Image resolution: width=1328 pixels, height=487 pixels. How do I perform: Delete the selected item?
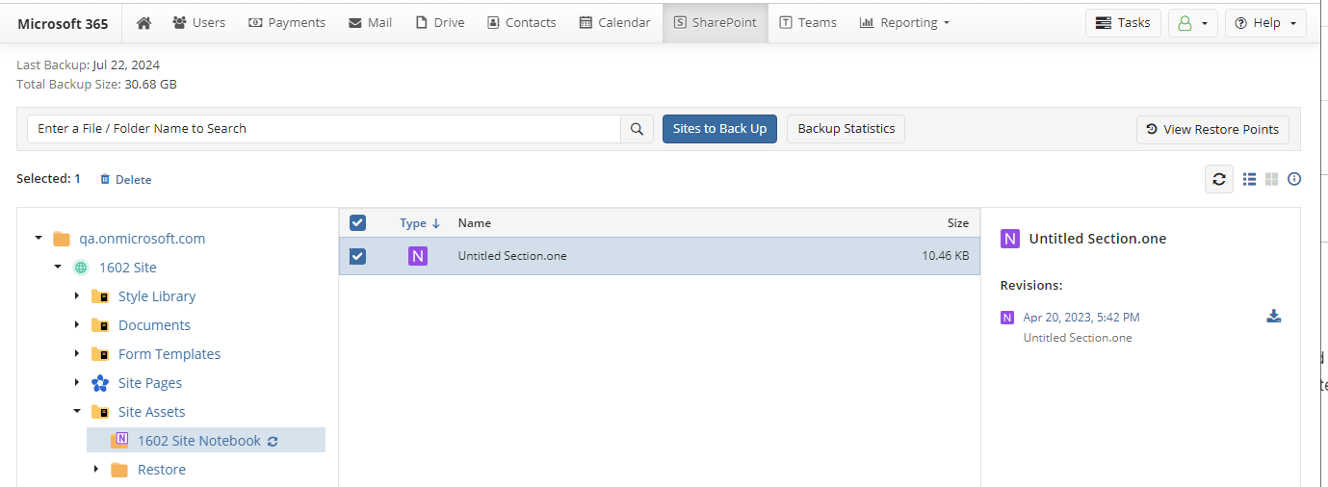[125, 179]
